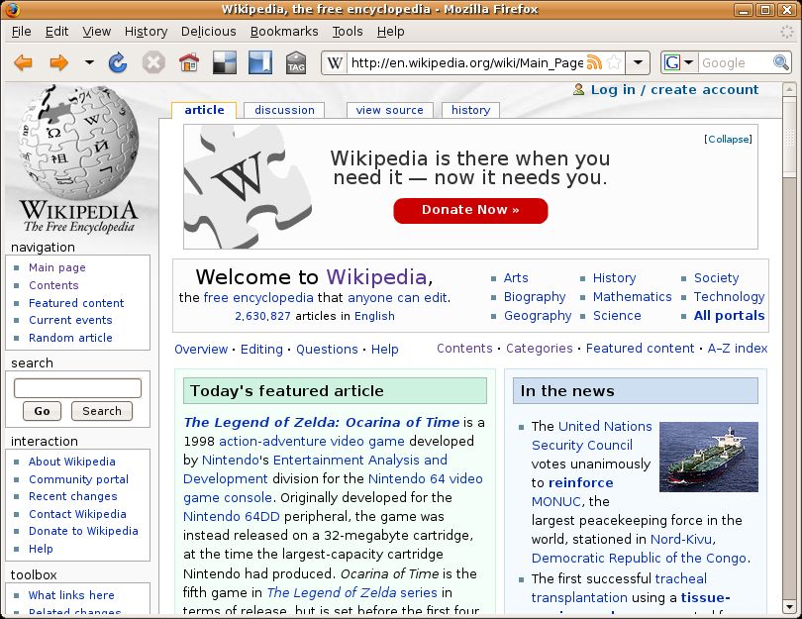Click the Wikipedia W favicon in address bar
This screenshot has height=619, width=802.
334,62
